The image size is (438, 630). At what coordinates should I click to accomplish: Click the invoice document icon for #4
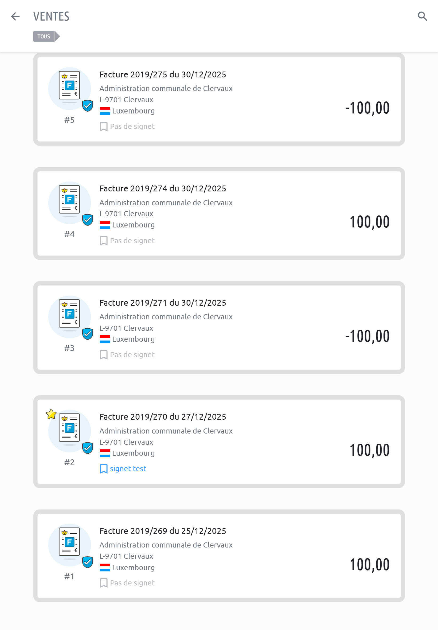[69, 199]
